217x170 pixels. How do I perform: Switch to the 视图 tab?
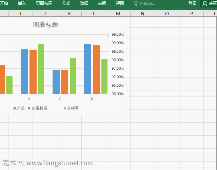pyautogui.click(x=120, y=3)
